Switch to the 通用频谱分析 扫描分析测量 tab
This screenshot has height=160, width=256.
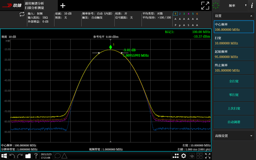41,5
